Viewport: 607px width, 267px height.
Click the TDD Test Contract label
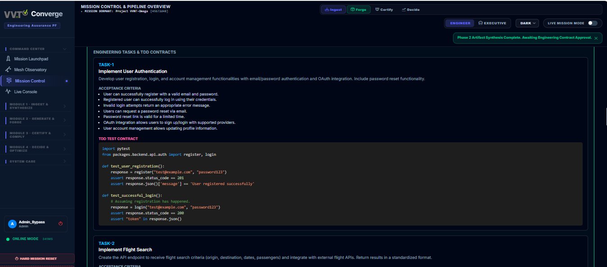point(118,139)
